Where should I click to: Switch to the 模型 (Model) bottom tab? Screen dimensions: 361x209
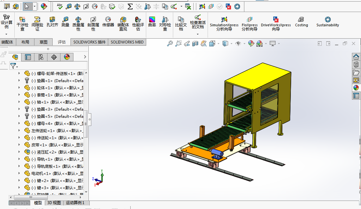[x=38, y=203]
